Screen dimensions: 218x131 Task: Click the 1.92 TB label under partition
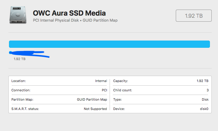click(x=19, y=59)
